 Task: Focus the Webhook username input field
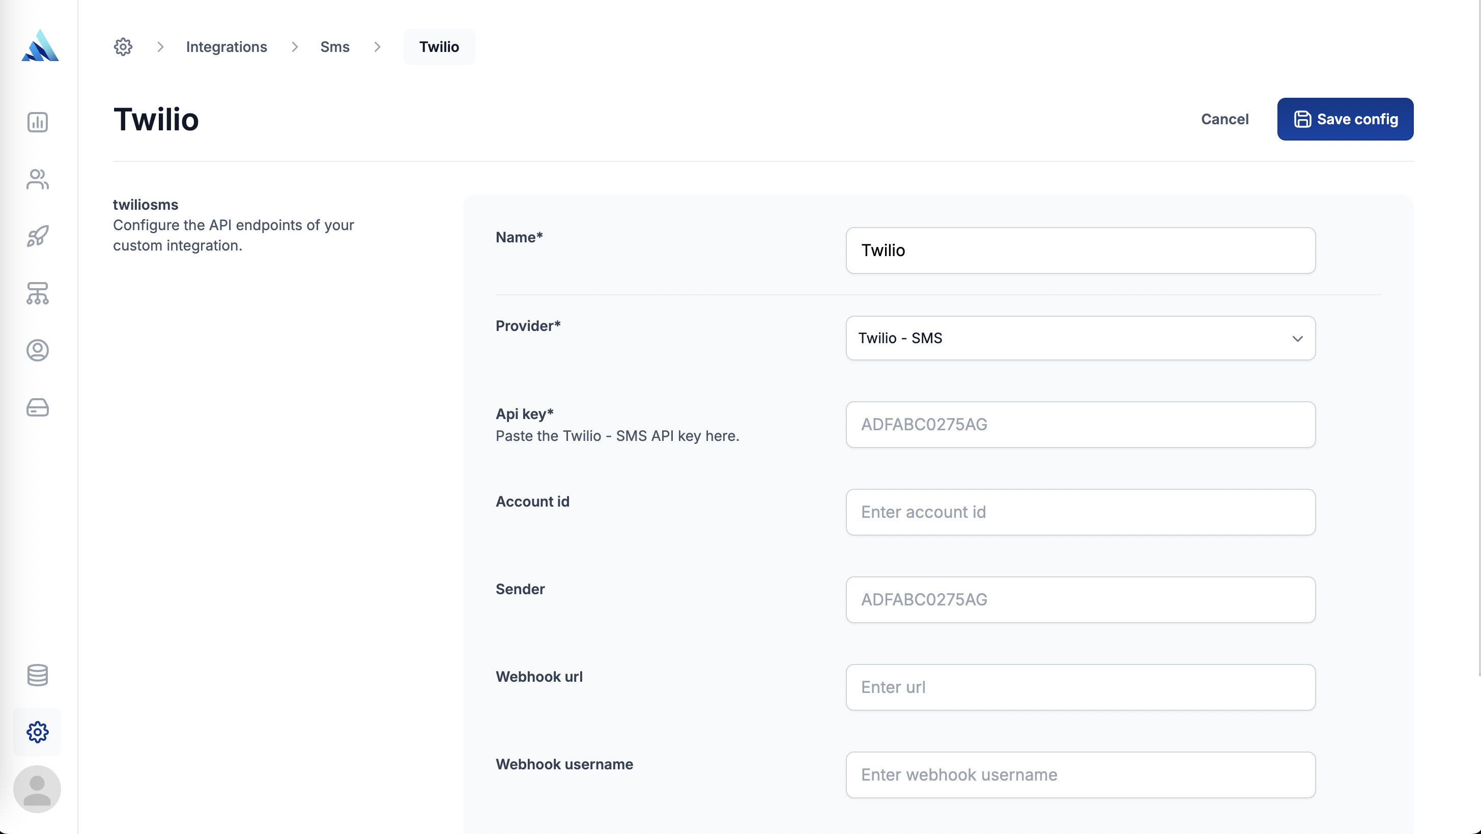tap(1080, 775)
